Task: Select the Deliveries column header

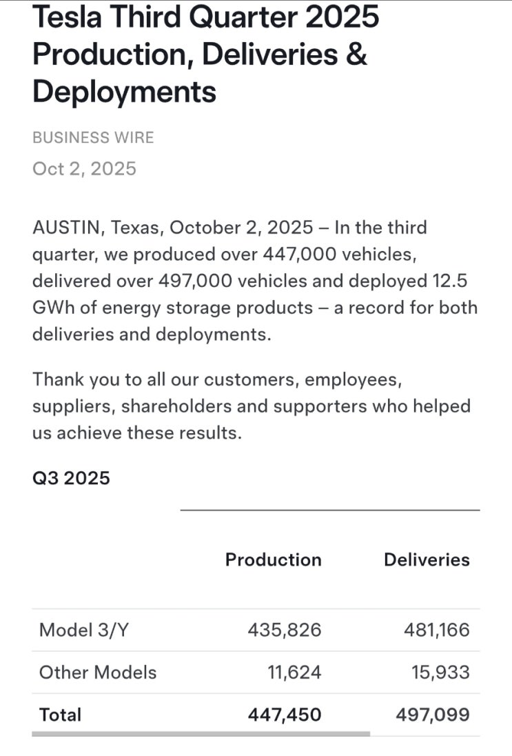Action: click(427, 559)
